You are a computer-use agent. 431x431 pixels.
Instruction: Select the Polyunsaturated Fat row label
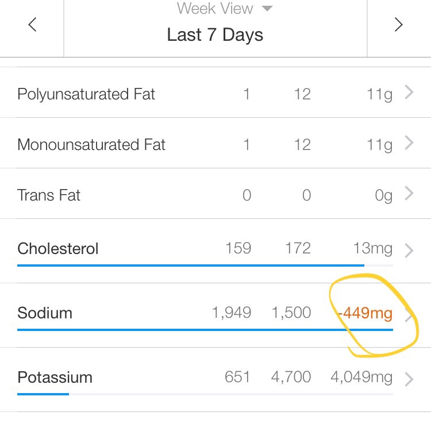click(86, 94)
